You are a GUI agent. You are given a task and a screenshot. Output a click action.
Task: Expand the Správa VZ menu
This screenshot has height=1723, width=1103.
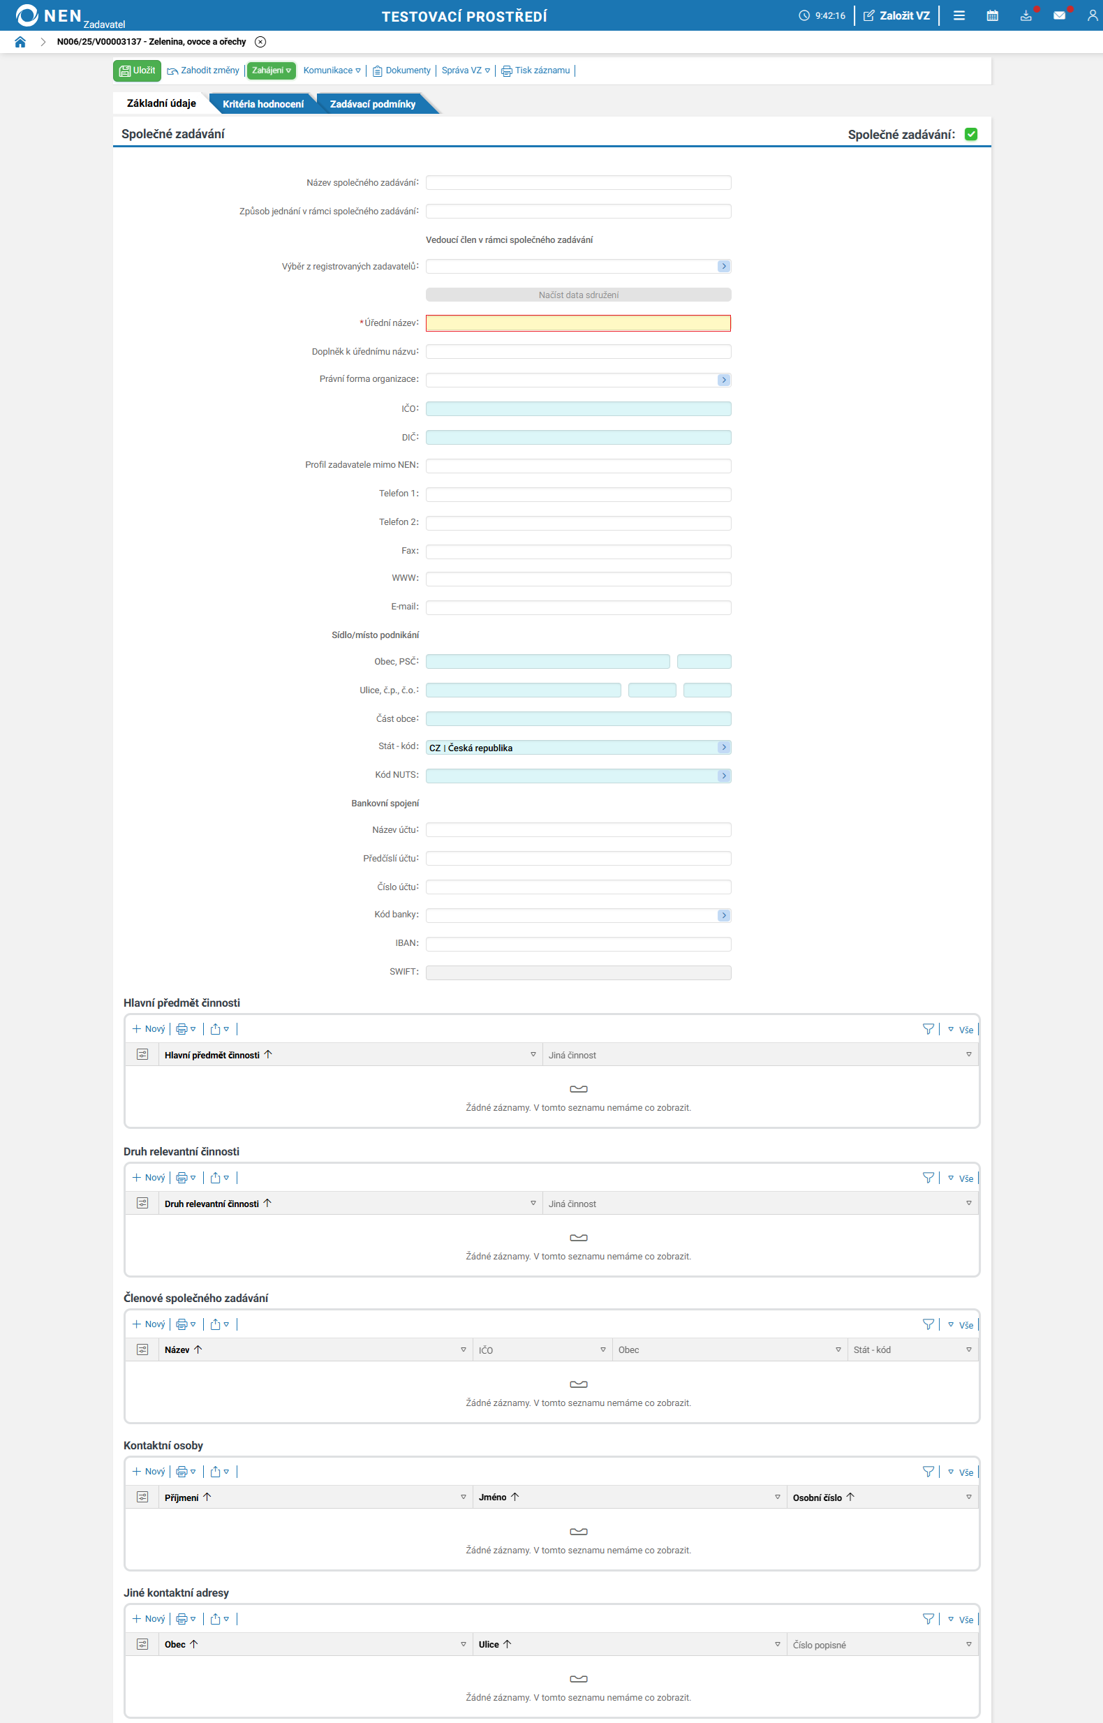tap(466, 71)
